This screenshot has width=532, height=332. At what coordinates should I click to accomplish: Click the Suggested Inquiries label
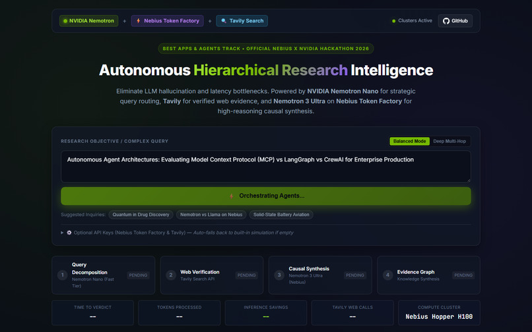coord(83,215)
